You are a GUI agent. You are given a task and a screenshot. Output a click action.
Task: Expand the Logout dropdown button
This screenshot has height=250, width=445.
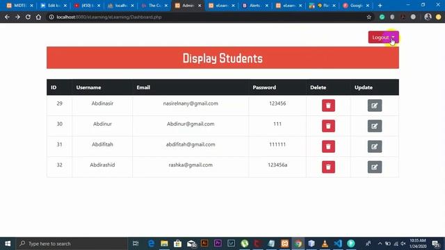pos(383,37)
